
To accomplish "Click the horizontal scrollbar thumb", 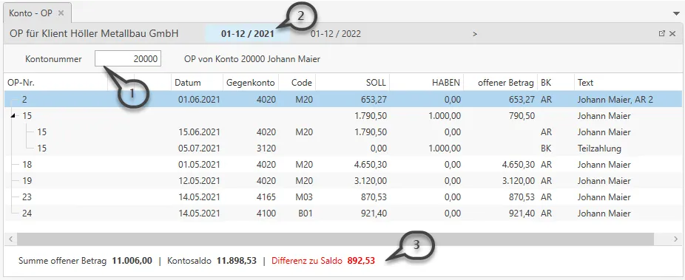I will click(x=336, y=239).
